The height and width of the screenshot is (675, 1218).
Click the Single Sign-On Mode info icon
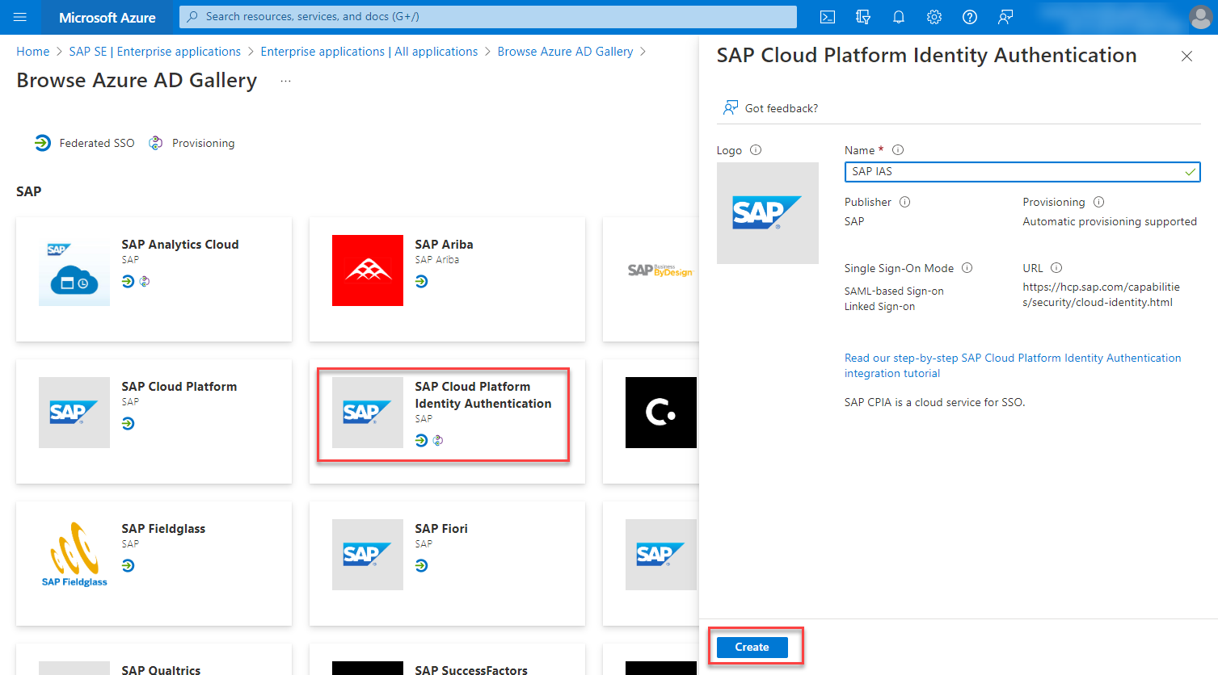click(x=967, y=268)
